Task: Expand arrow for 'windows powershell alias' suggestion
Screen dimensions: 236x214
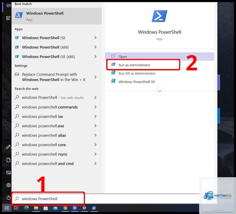Action: (x=95, y=135)
